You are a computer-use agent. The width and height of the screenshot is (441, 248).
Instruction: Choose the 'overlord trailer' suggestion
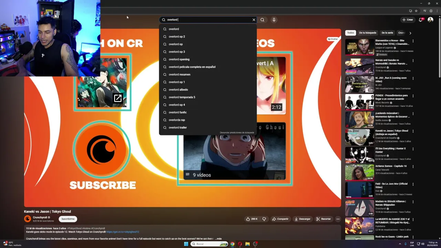pyautogui.click(x=208, y=127)
